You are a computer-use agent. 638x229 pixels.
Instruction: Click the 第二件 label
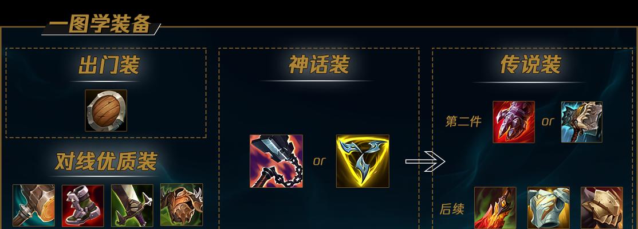coord(463,121)
